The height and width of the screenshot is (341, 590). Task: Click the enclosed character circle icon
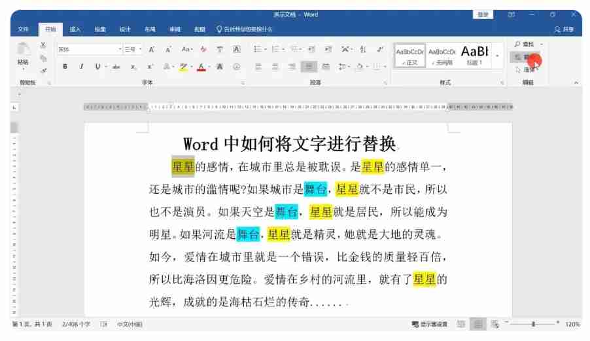coord(236,67)
